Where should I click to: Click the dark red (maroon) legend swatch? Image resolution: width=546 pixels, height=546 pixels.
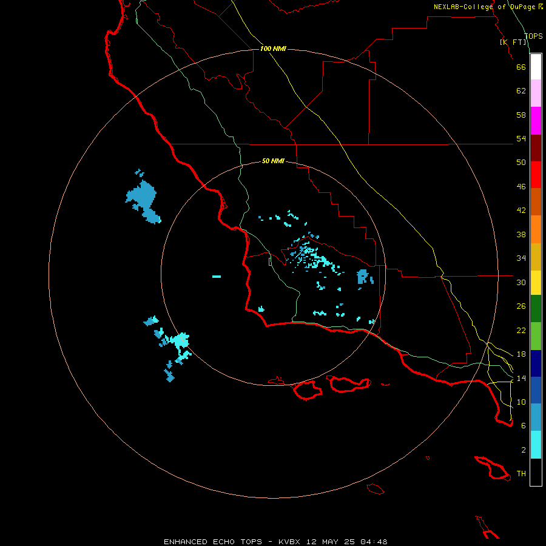[x=536, y=148]
